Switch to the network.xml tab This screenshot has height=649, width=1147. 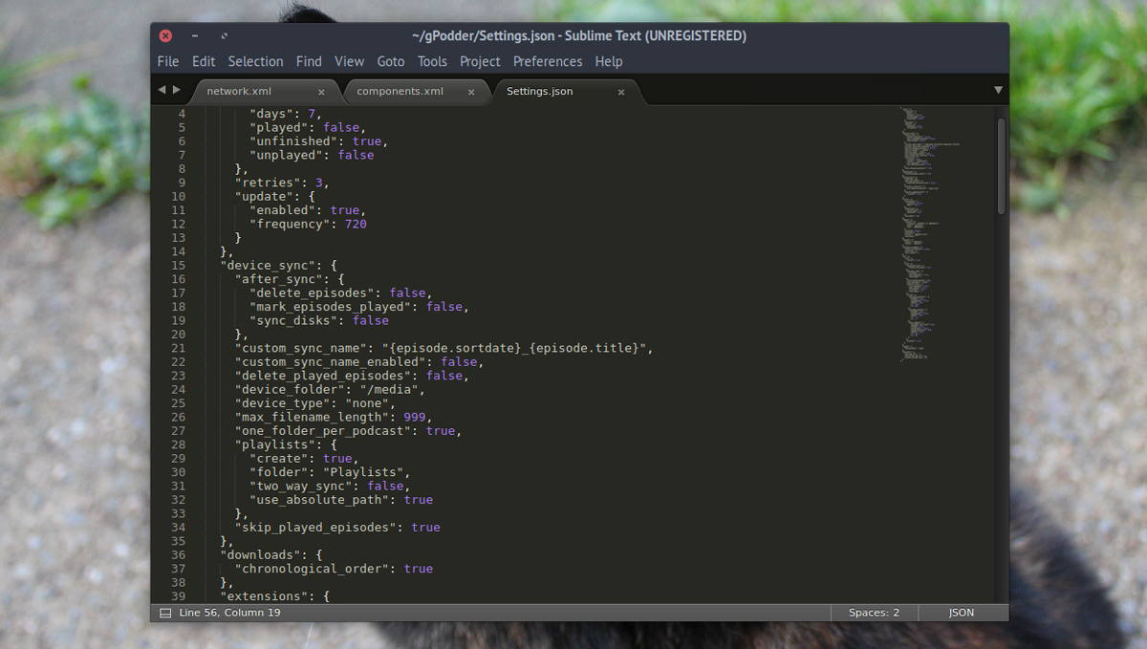(241, 91)
